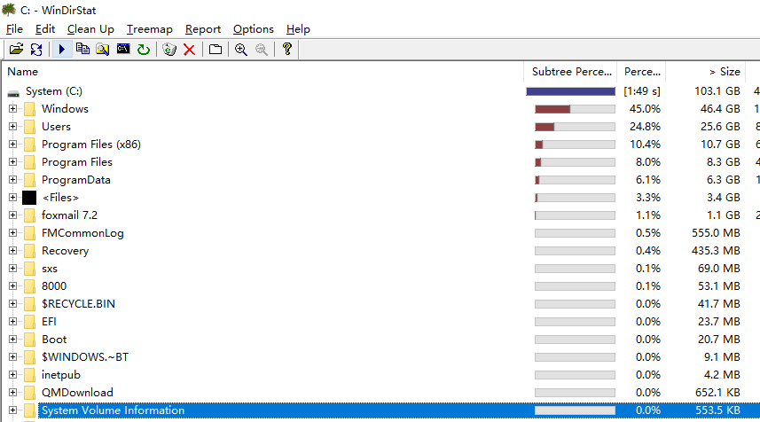Open the Report menu
Image resolution: width=760 pixels, height=422 pixels.
click(202, 29)
